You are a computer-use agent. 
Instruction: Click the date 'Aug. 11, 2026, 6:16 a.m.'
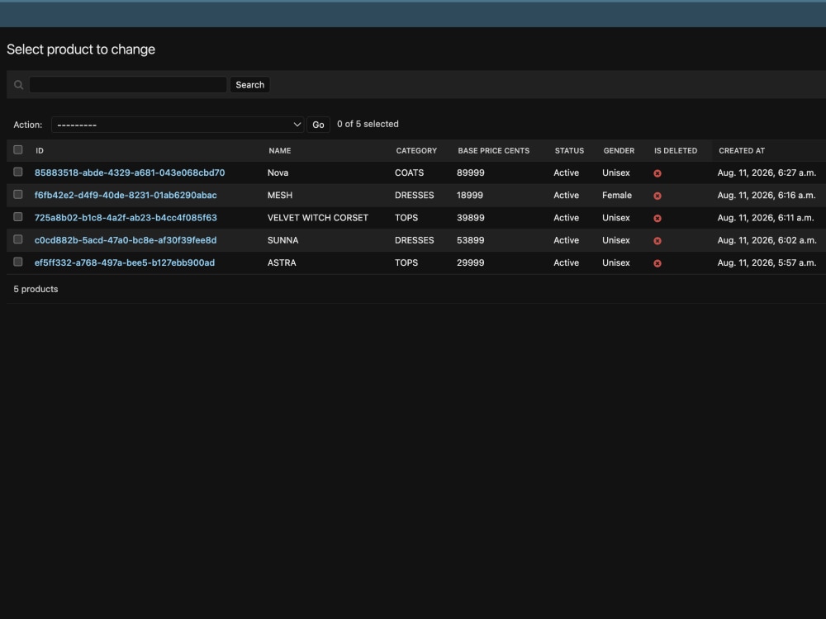tap(766, 196)
